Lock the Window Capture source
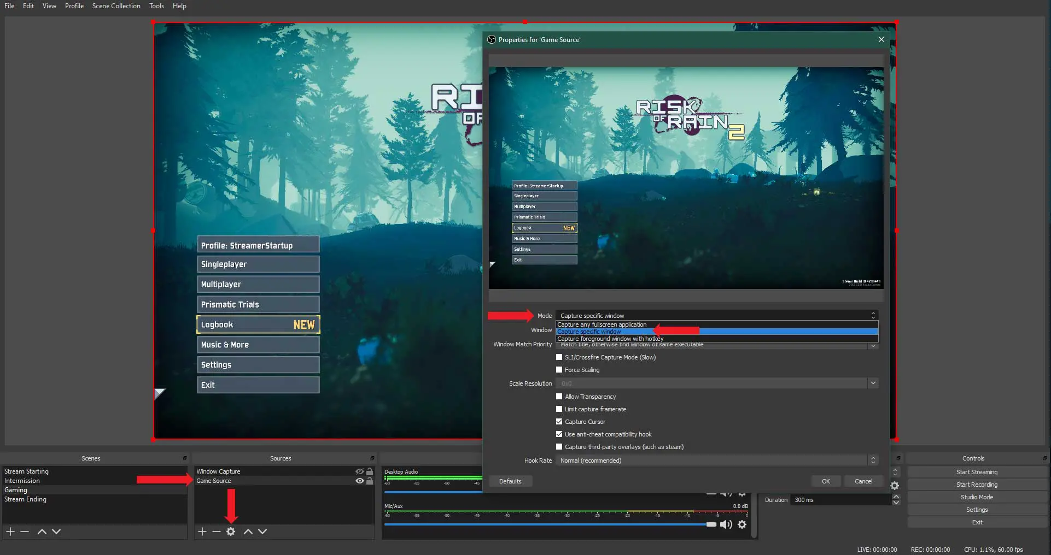Image resolution: width=1051 pixels, height=555 pixels. tap(370, 471)
